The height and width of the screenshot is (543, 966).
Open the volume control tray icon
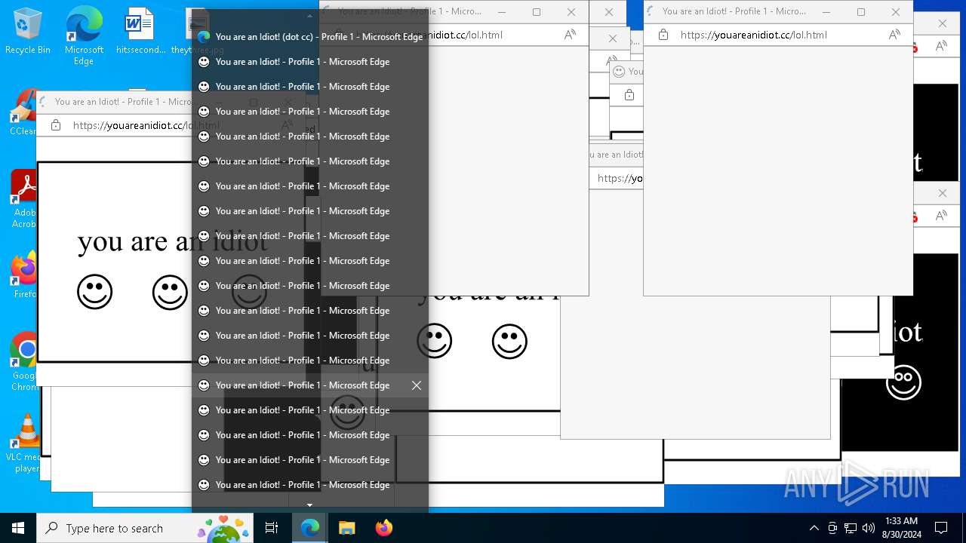[x=869, y=528]
